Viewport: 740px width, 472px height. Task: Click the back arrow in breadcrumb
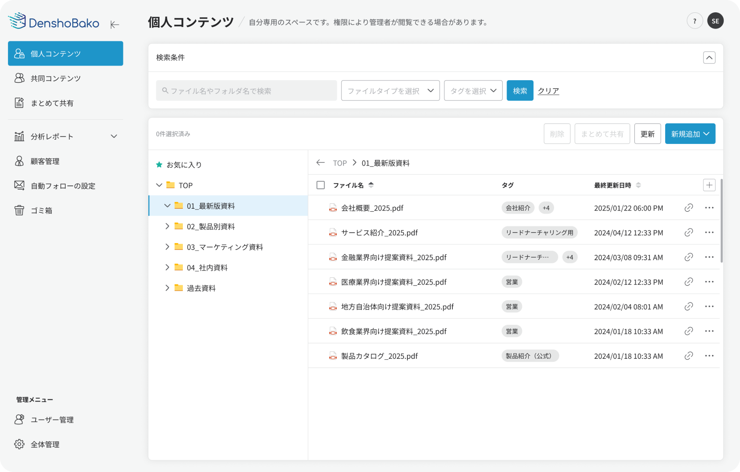tap(320, 163)
